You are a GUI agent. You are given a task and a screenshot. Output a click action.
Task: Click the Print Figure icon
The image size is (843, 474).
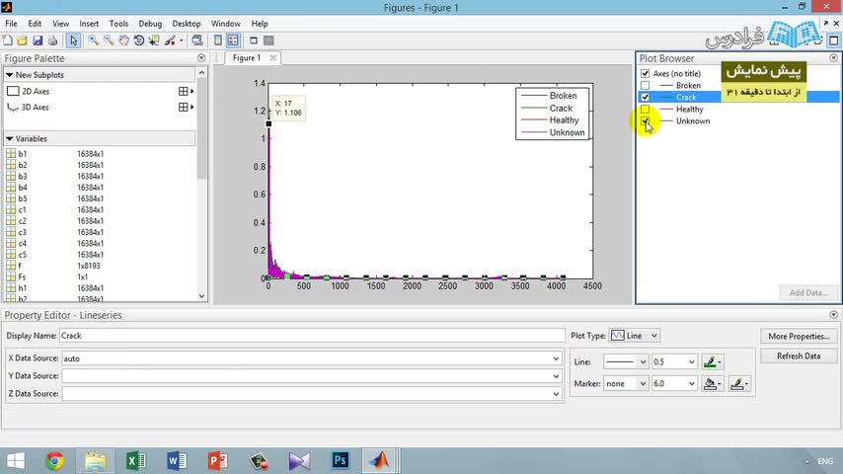[x=51, y=40]
